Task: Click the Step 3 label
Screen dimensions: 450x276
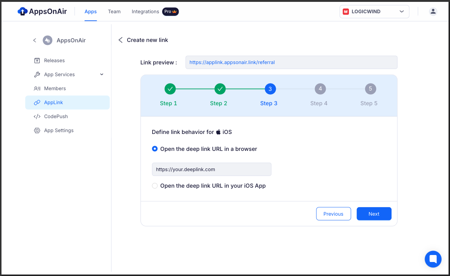Action: [x=269, y=103]
